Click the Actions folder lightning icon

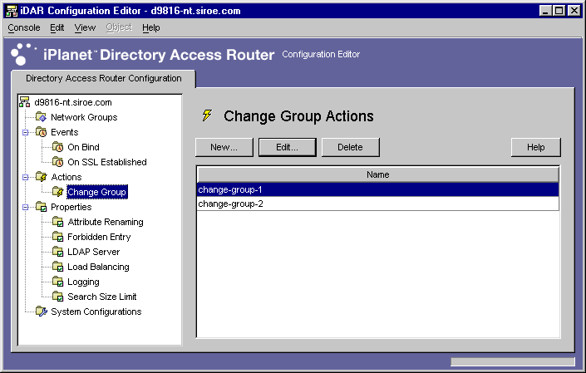(41, 177)
